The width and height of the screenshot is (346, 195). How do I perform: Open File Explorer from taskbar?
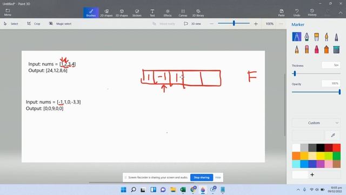click(173, 190)
